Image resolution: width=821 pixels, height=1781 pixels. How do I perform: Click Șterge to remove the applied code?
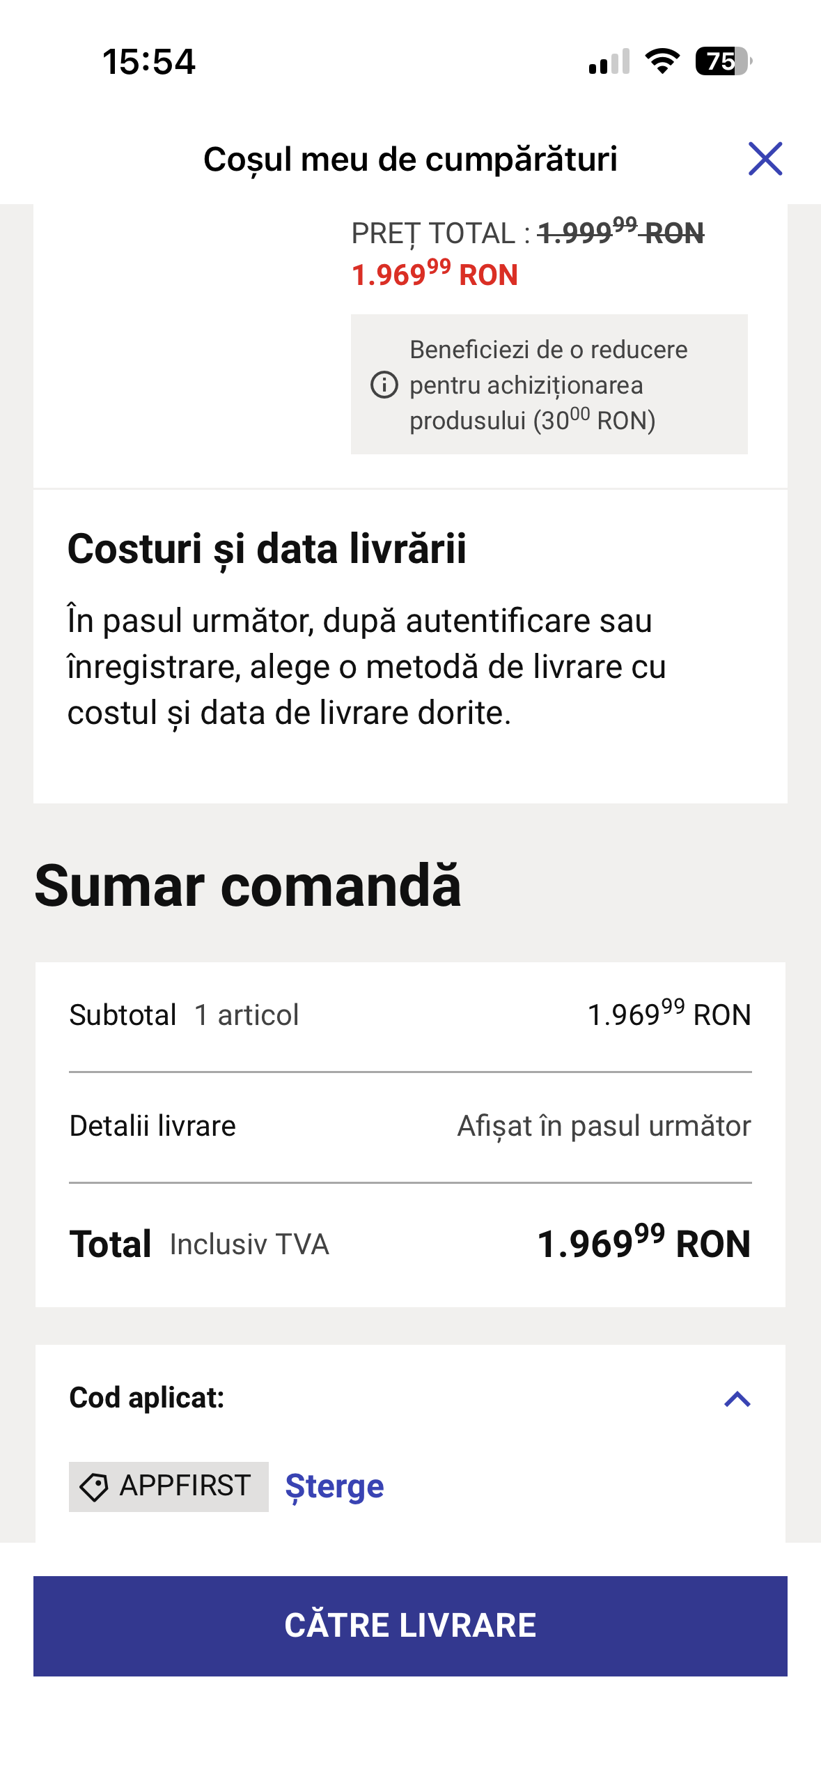coord(334,1487)
